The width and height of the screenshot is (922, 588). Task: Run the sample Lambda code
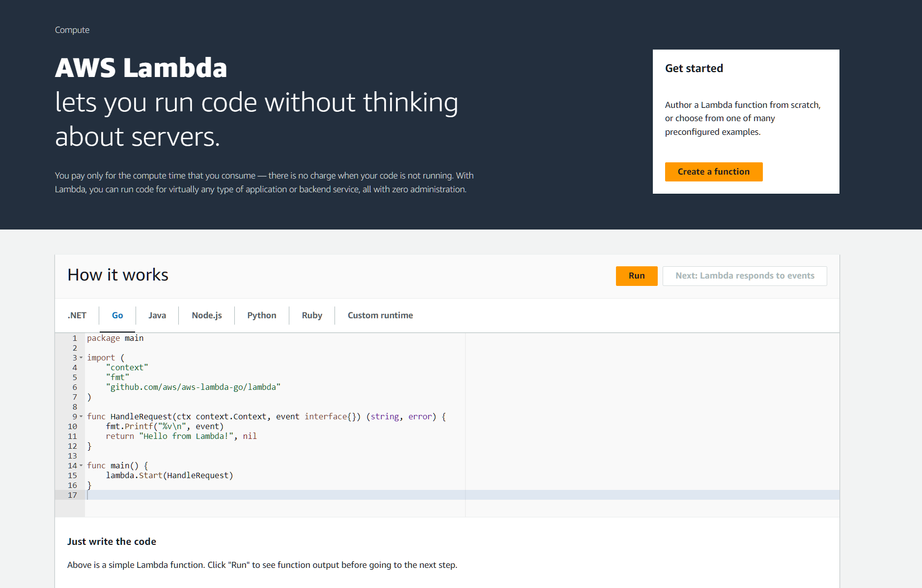[637, 276]
